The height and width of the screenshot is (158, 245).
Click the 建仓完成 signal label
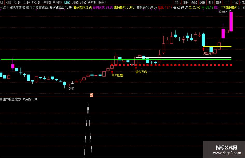tap(141, 72)
